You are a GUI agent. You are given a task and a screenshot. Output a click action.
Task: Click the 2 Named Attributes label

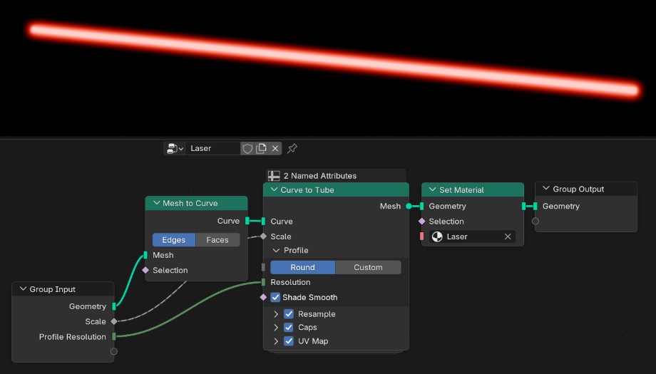[320, 176]
